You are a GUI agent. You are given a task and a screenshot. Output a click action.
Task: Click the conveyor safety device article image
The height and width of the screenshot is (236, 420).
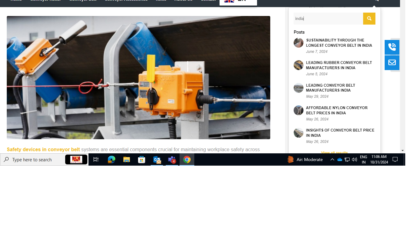pyautogui.click(x=138, y=77)
